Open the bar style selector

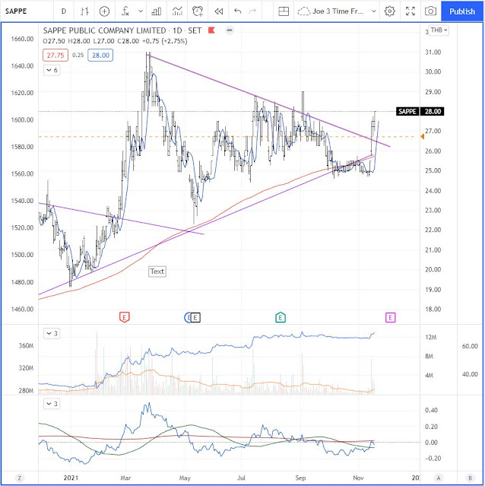click(84, 11)
